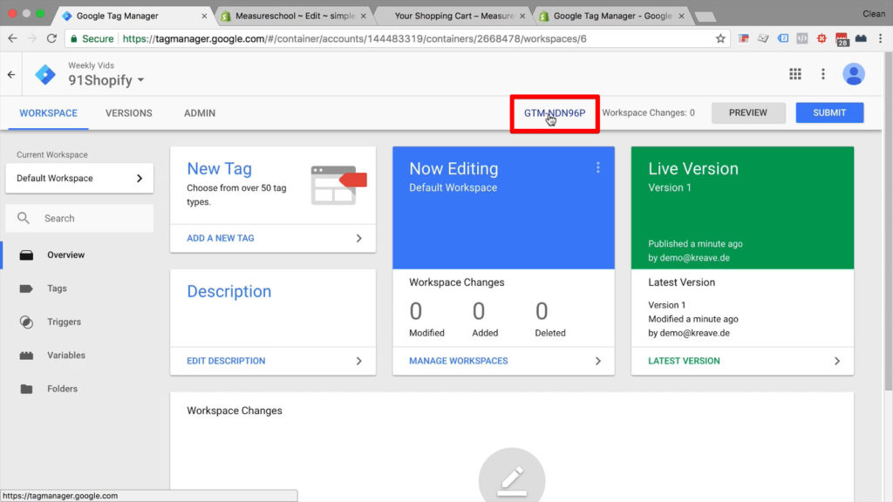Viewport: 893px width, 502px height.
Task: Click into the sidebar Search field
Action: (x=79, y=218)
